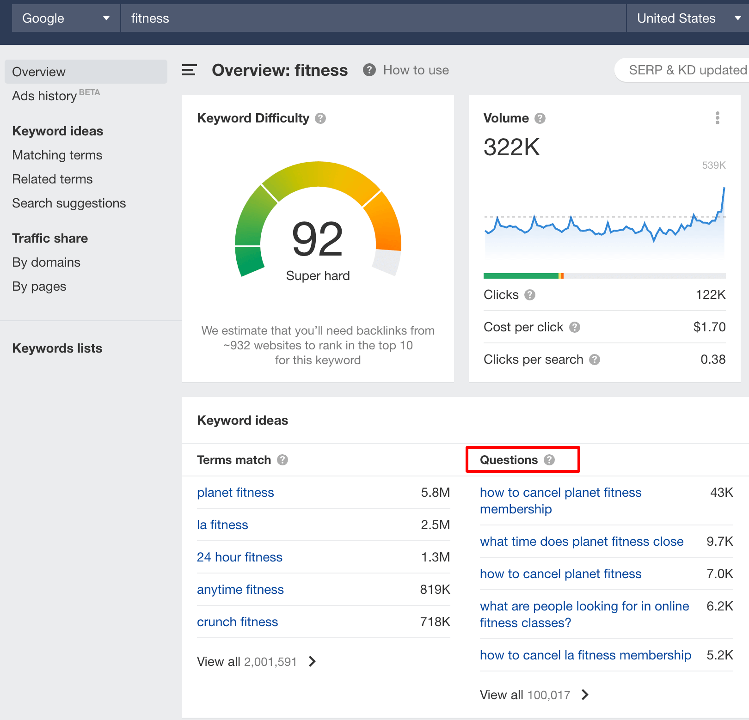749x720 pixels.
Task: Open what time does planet fitness close
Action: 582,542
